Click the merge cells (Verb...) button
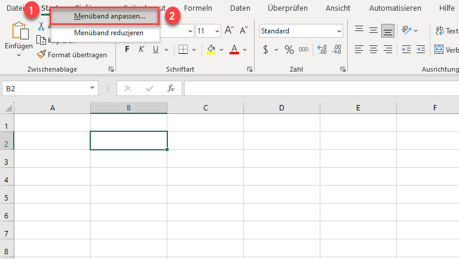Screen dimensions: 459x259 pyautogui.click(x=446, y=50)
